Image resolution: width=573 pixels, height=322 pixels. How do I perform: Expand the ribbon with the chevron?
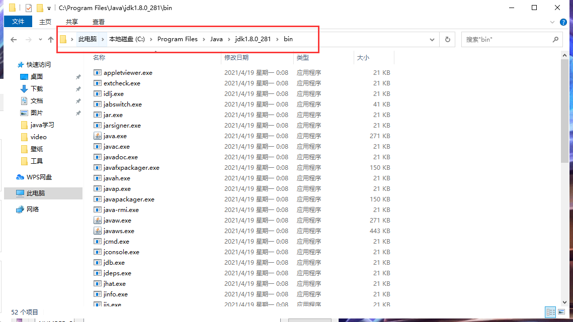(552, 22)
